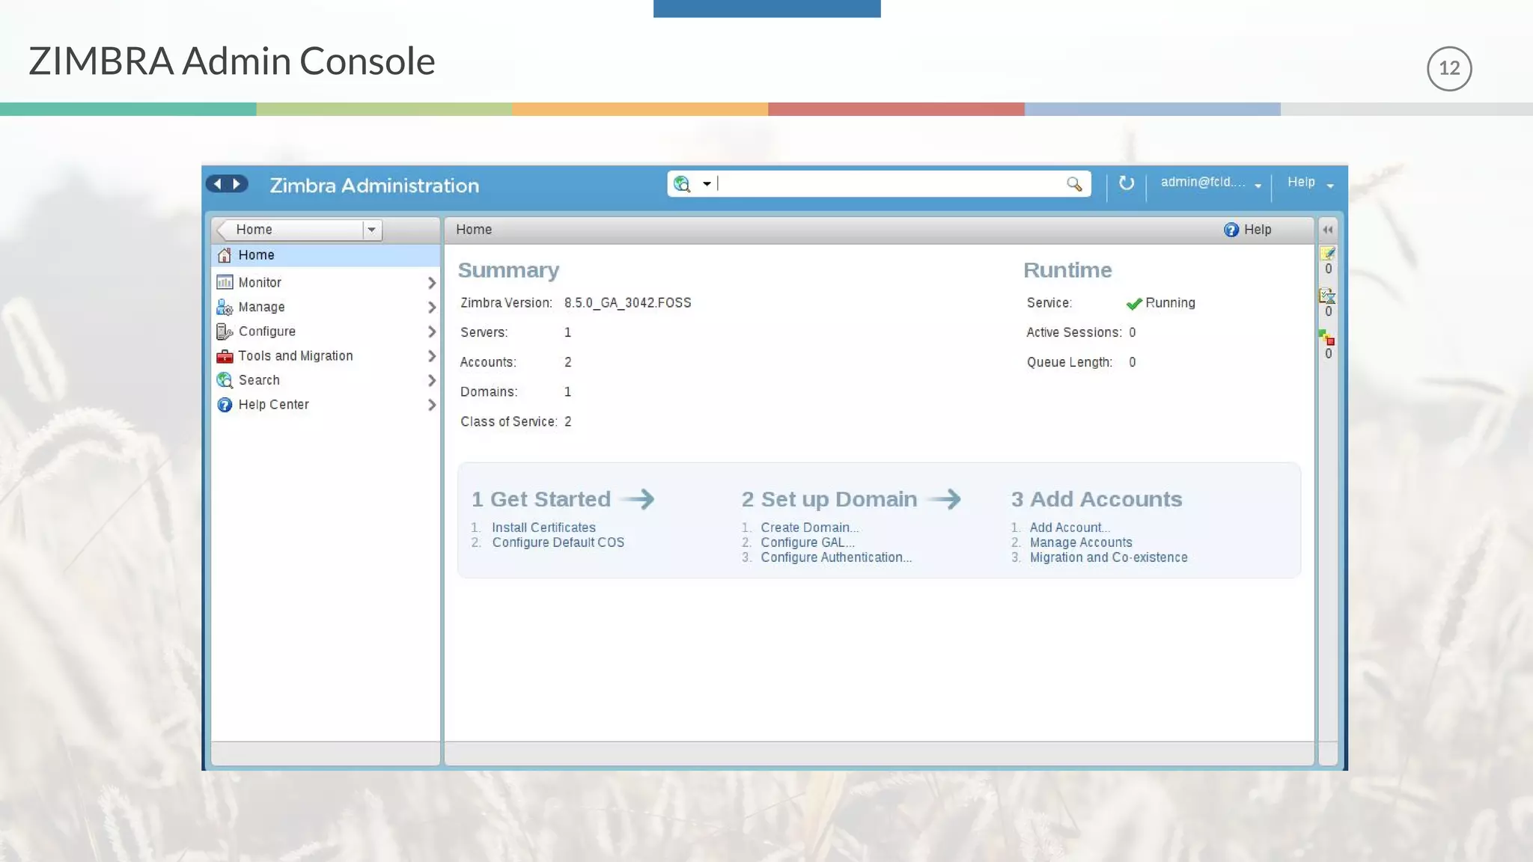Screen dimensions: 1533x862
Task: Open the Monitor section
Action: [x=260, y=283]
